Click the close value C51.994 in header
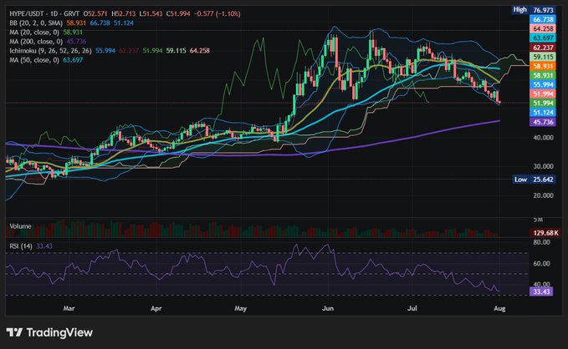 (178, 13)
